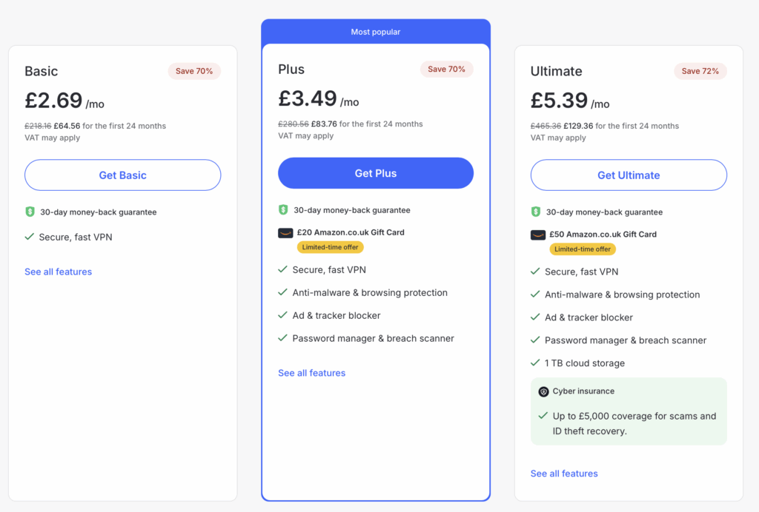Click the Get Basic button
759x512 pixels.
tap(123, 175)
